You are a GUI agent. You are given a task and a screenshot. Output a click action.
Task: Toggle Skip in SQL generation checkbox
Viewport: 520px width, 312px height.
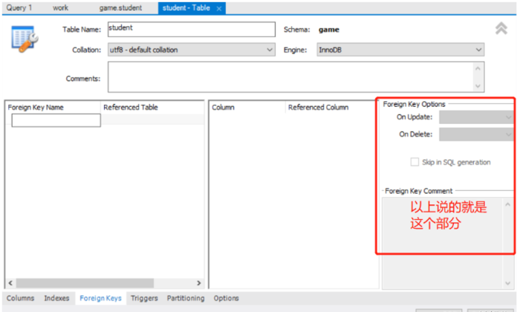coord(415,162)
